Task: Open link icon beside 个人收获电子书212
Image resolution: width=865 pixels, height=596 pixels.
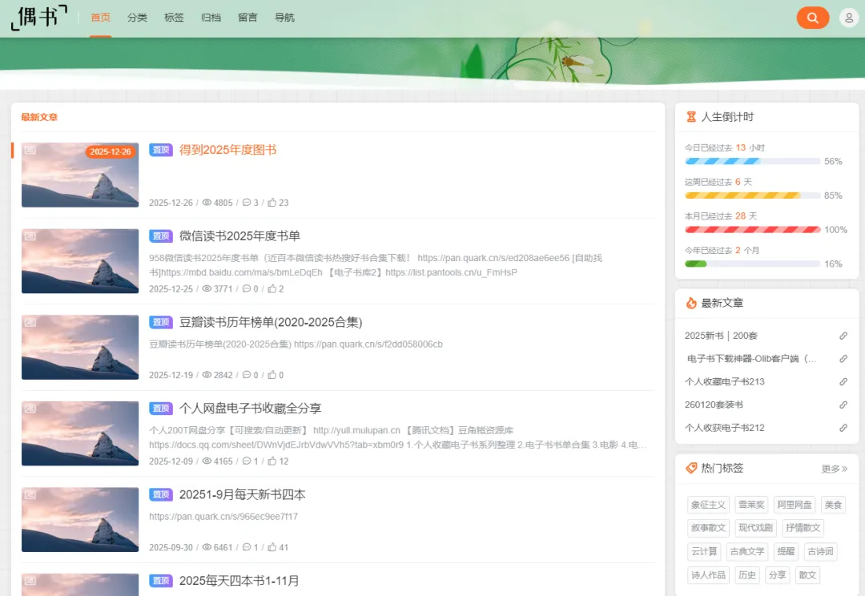Action: click(843, 428)
